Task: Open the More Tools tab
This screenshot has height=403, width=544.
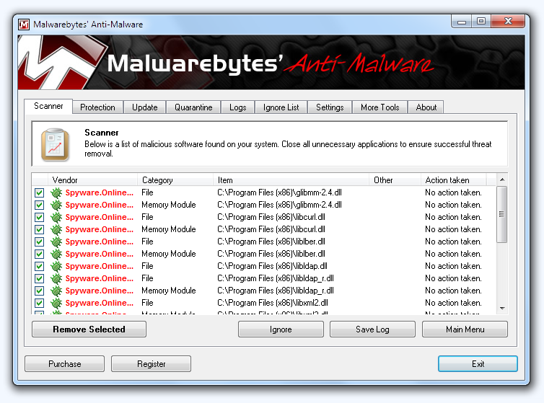Action: pyautogui.click(x=380, y=107)
